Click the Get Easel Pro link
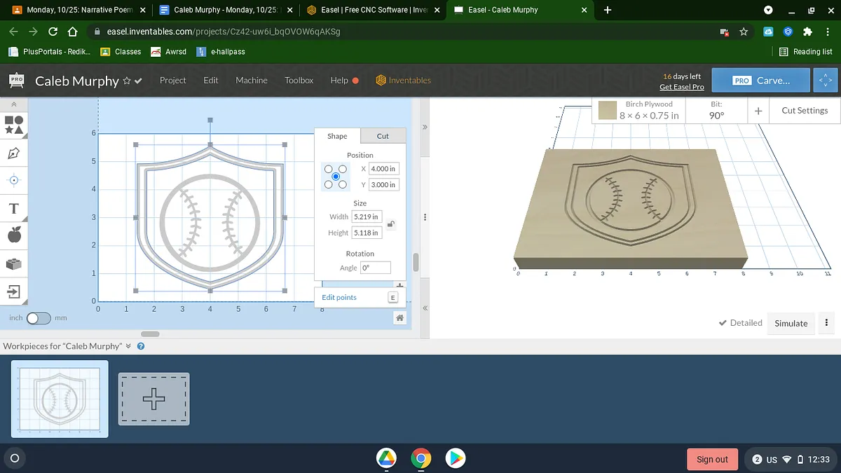Screen dimensions: 841x473 [681, 87]
